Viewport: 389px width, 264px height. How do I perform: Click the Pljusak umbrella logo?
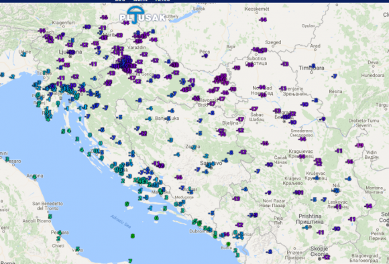142,15
